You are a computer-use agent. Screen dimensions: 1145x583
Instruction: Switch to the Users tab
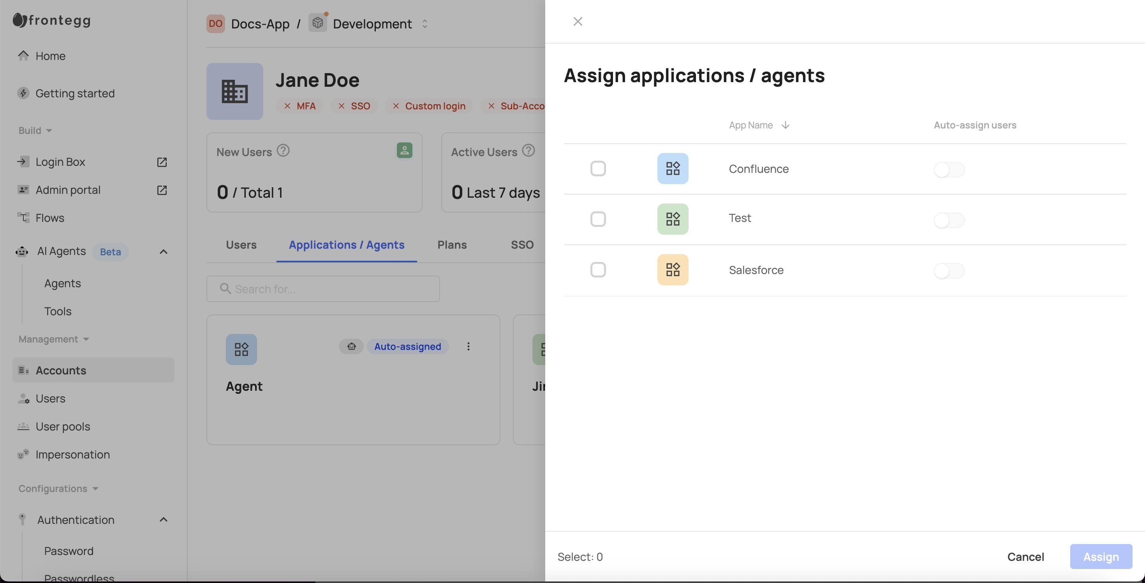point(241,245)
